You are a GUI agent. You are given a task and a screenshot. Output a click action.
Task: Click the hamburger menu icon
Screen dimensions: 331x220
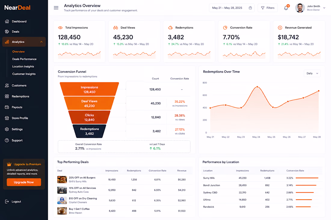click(56, 8)
